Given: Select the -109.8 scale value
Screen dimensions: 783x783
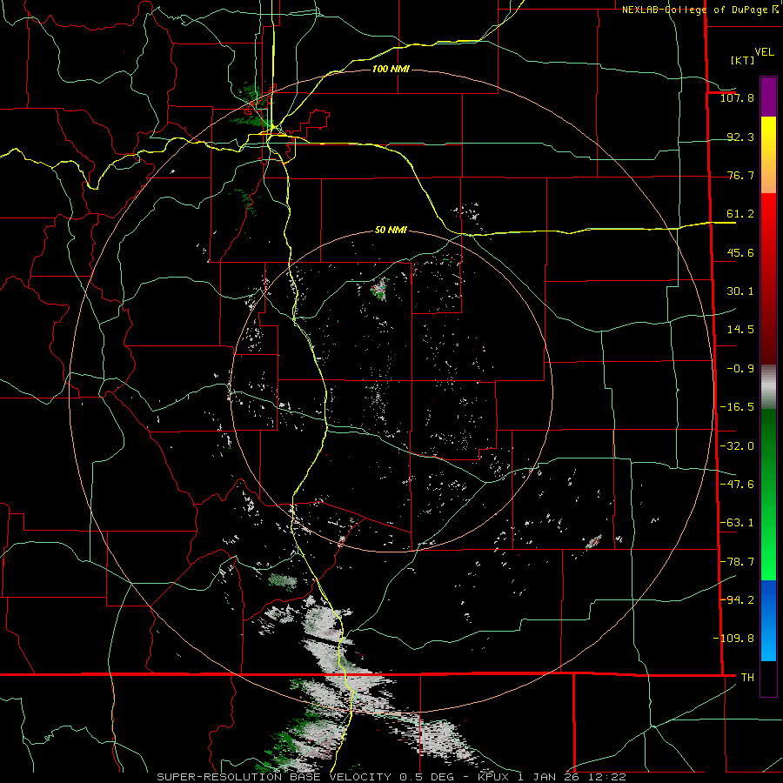Looking at the screenshot, I should [x=733, y=639].
